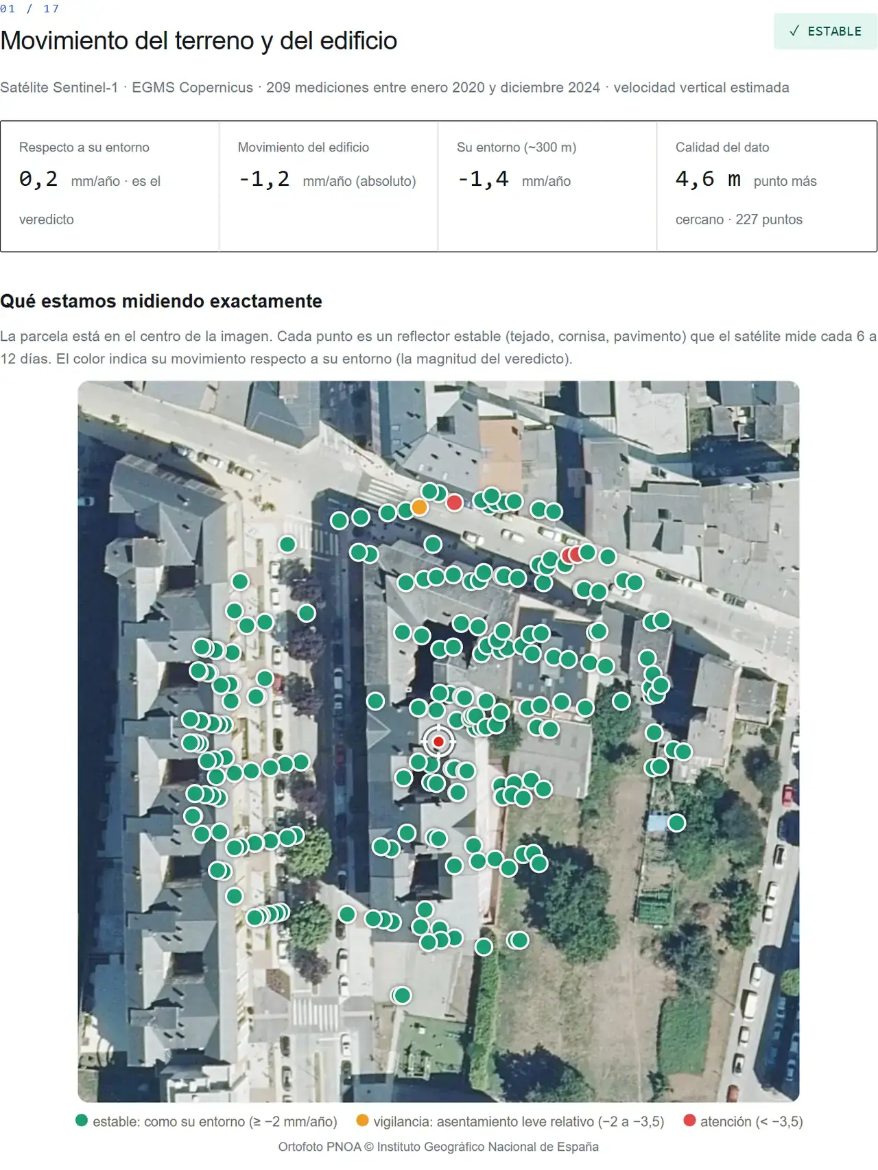Click the 'Respecto a su entorno' label
878x1170 pixels.
coord(84,147)
